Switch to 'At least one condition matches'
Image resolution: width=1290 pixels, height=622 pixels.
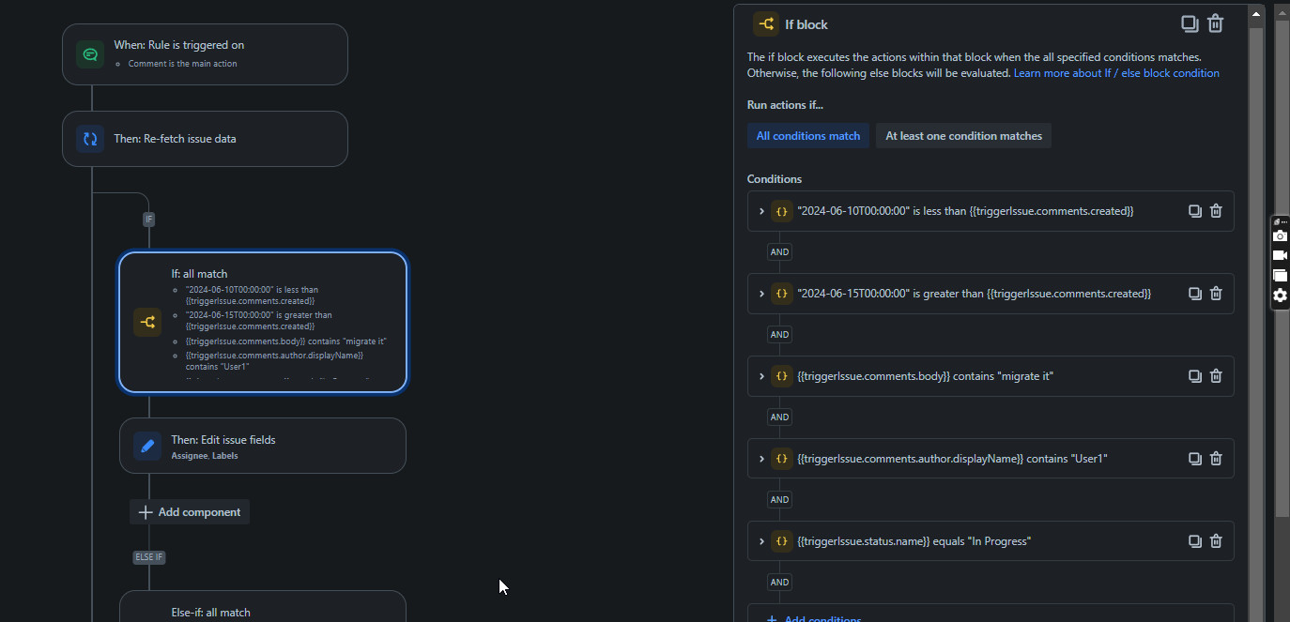point(964,136)
